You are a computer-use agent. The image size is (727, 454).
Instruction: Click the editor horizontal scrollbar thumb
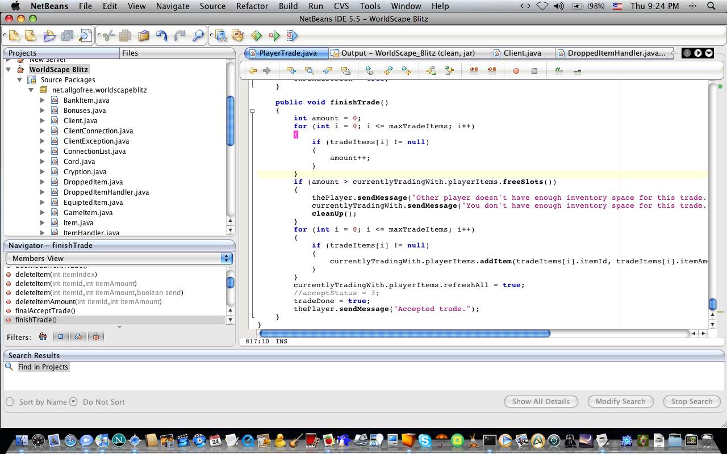[404, 333]
